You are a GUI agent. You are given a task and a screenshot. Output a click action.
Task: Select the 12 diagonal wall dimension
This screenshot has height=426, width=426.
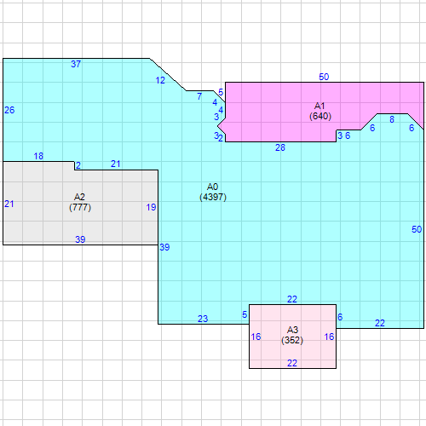[160, 80]
